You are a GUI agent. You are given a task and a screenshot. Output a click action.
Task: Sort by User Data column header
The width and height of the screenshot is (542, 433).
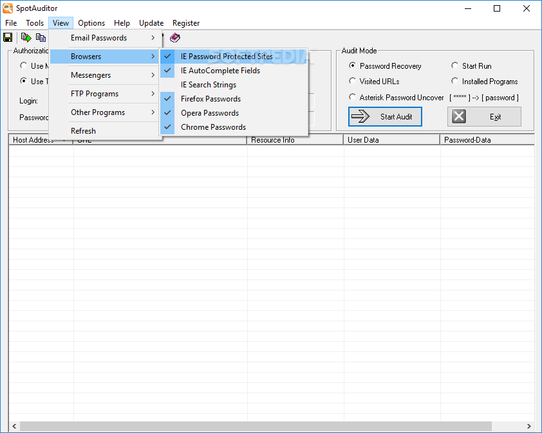coord(391,140)
